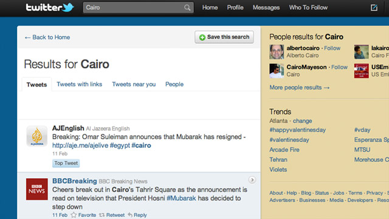Open MTSU trend
389x219 pixels.
point(362,150)
